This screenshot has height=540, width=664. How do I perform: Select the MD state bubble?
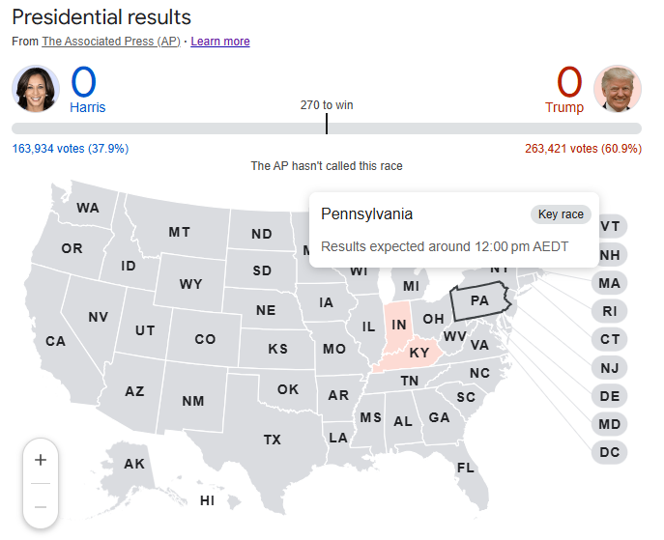pos(609,424)
